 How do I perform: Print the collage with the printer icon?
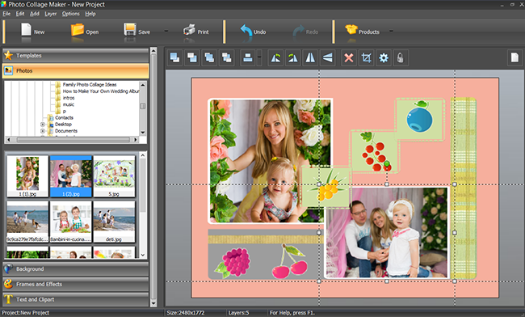pyautogui.click(x=196, y=32)
